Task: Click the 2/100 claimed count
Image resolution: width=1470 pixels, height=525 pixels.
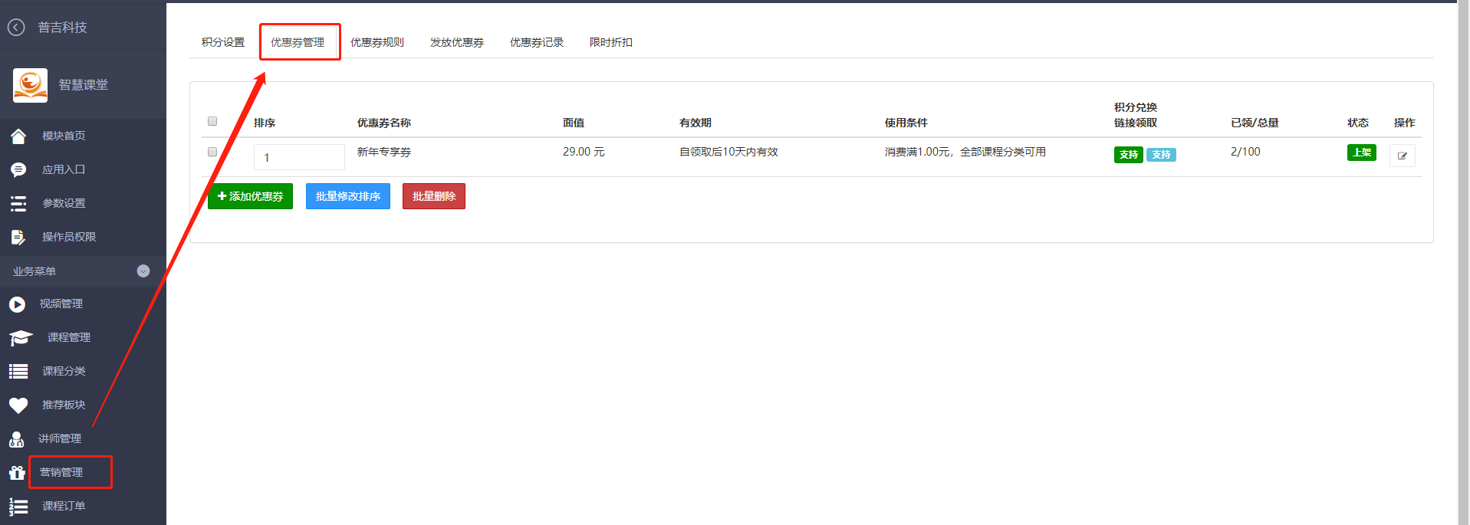Action: (x=1245, y=153)
